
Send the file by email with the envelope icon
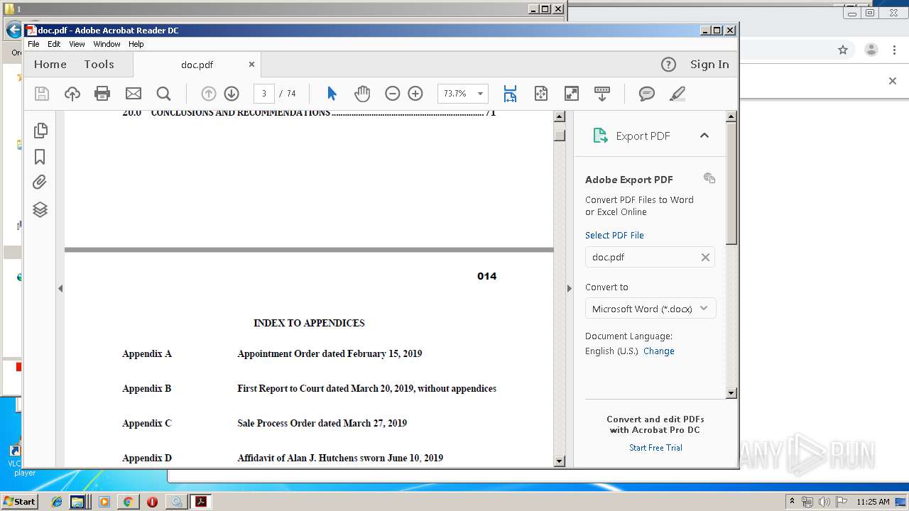click(134, 94)
